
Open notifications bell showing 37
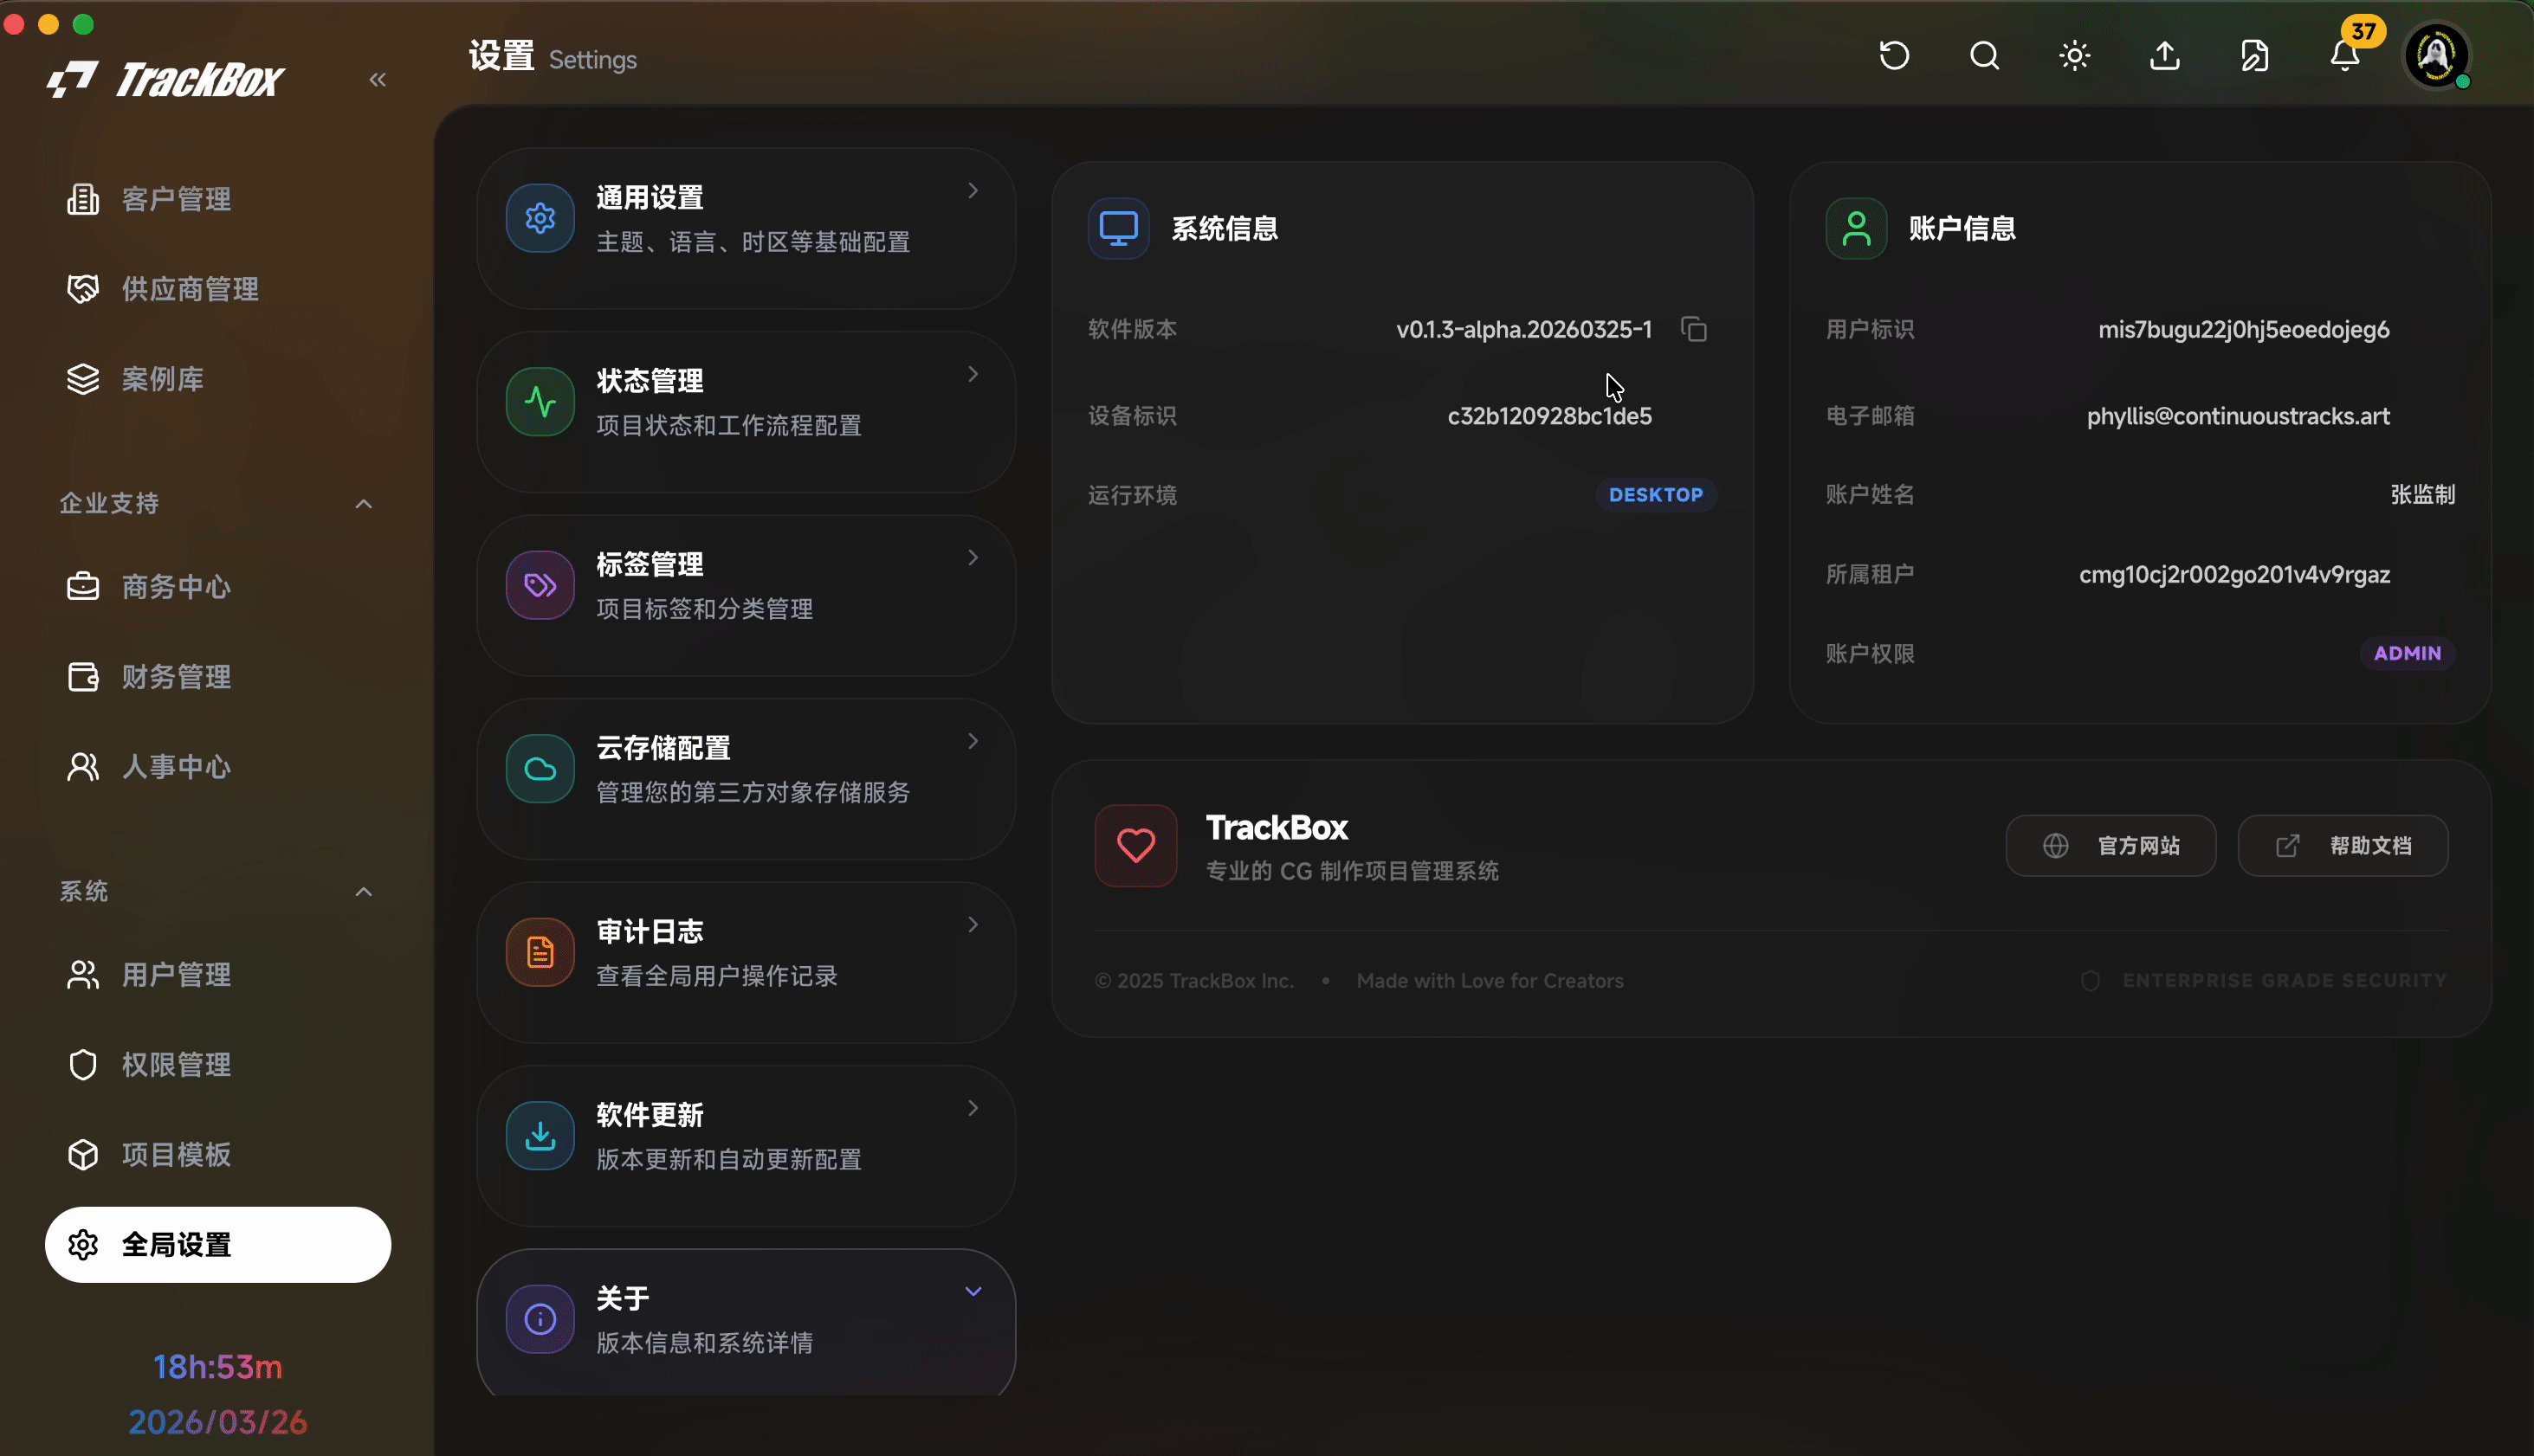[2345, 56]
